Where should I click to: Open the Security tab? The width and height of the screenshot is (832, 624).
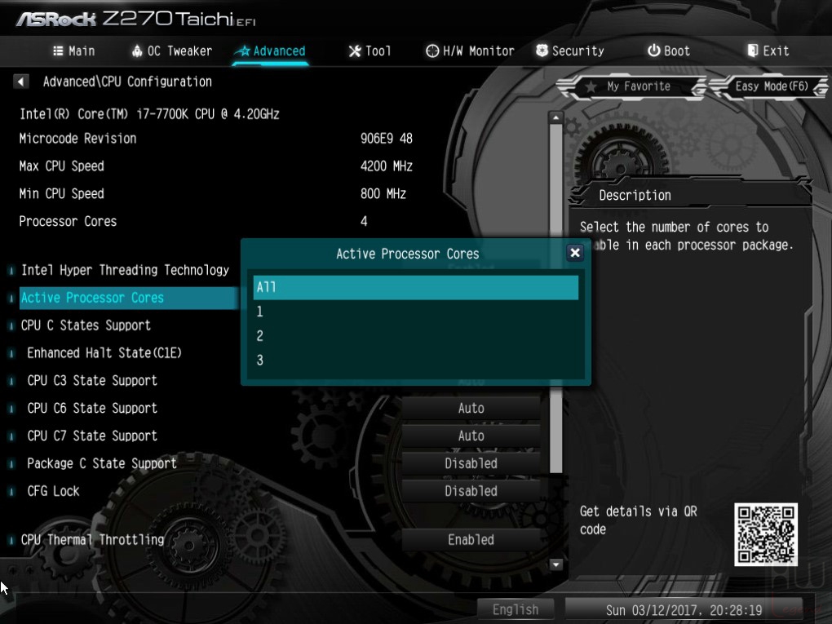point(570,51)
